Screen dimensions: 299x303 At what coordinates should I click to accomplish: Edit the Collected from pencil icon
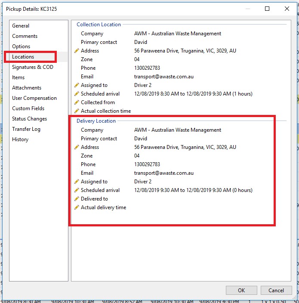pos(77,102)
